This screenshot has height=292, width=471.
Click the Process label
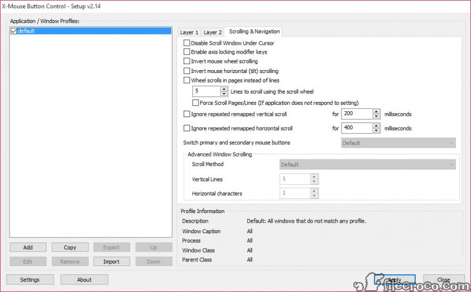point(191,241)
